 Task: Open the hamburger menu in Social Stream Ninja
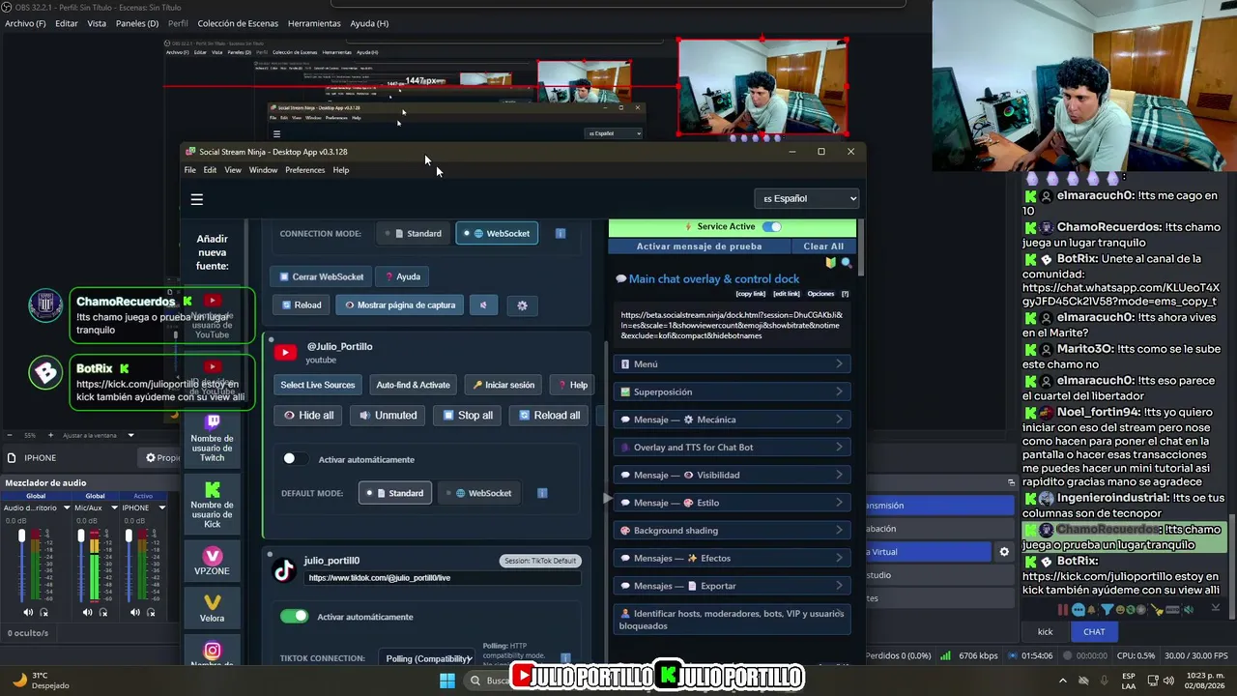pos(197,200)
